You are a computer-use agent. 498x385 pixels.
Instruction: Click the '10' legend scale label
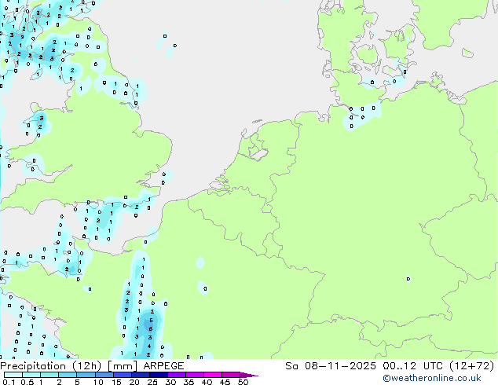pyautogui.click(x=98, y=382)
